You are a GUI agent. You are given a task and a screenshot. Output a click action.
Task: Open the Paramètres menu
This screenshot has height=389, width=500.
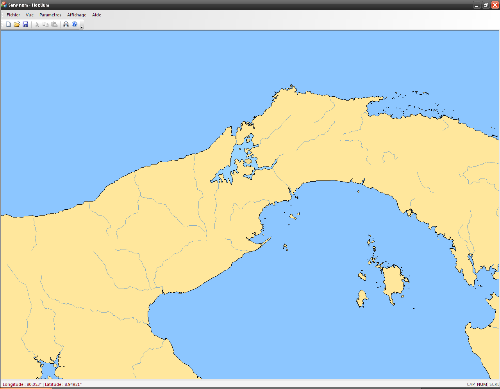point(50,15)
